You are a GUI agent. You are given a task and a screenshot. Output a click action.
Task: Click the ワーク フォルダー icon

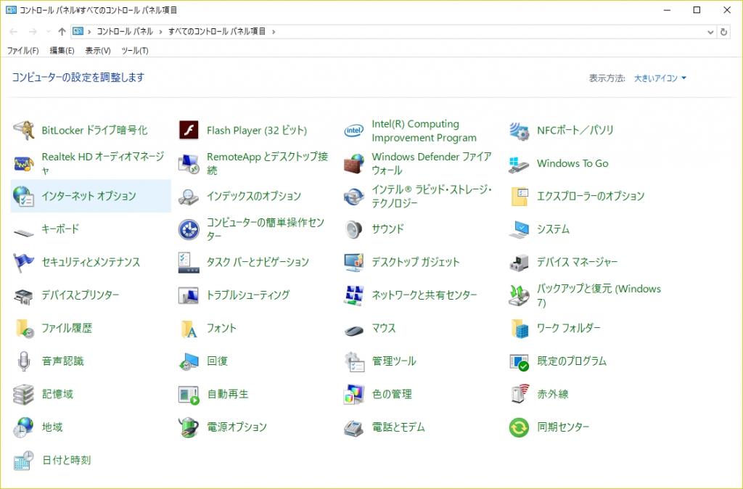519,328
